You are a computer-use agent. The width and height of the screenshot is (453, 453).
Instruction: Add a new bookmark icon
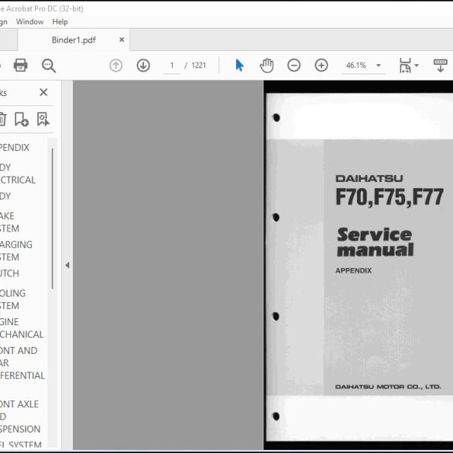coord(22,119)
